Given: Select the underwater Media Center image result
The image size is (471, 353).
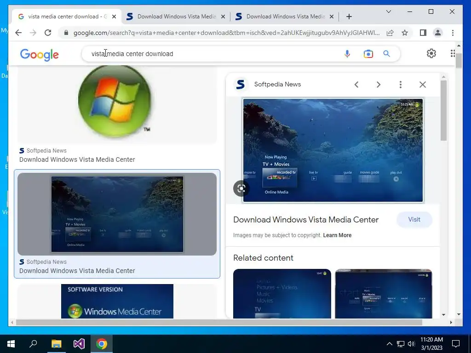Looking at the screenshot, I should 117,214.
